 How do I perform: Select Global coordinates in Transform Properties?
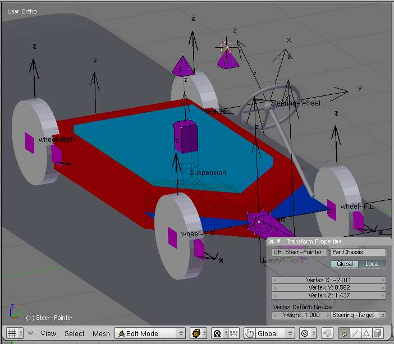pyautogui.click(x=345, y=264)
